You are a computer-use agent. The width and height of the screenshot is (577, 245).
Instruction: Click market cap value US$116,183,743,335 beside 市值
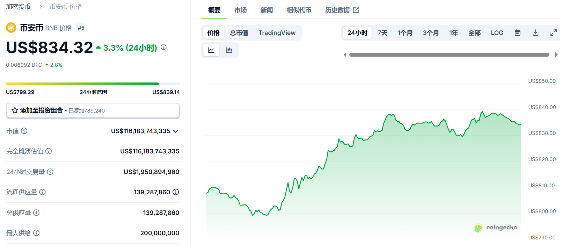click(141, 131)
